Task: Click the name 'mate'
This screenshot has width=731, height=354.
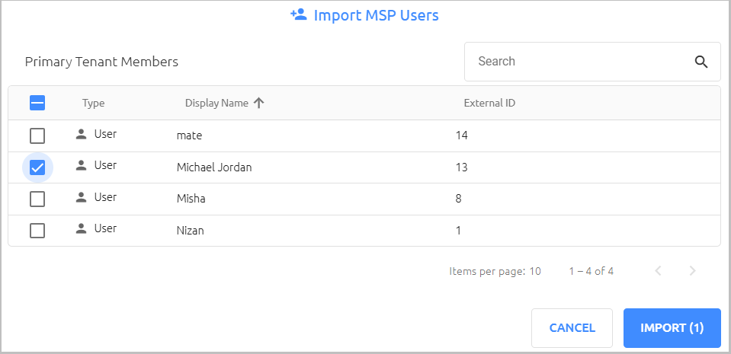Action: [x=189, y=136]
